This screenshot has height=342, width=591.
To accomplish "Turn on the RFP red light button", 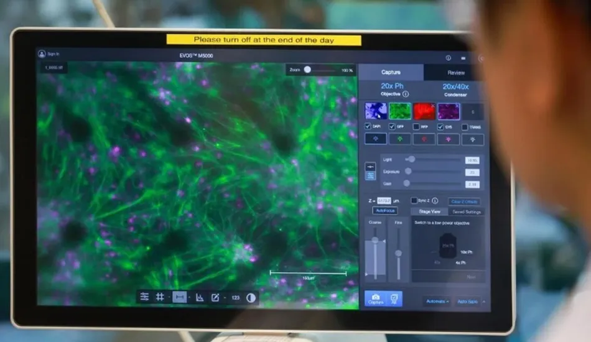I will coord(424,139).
